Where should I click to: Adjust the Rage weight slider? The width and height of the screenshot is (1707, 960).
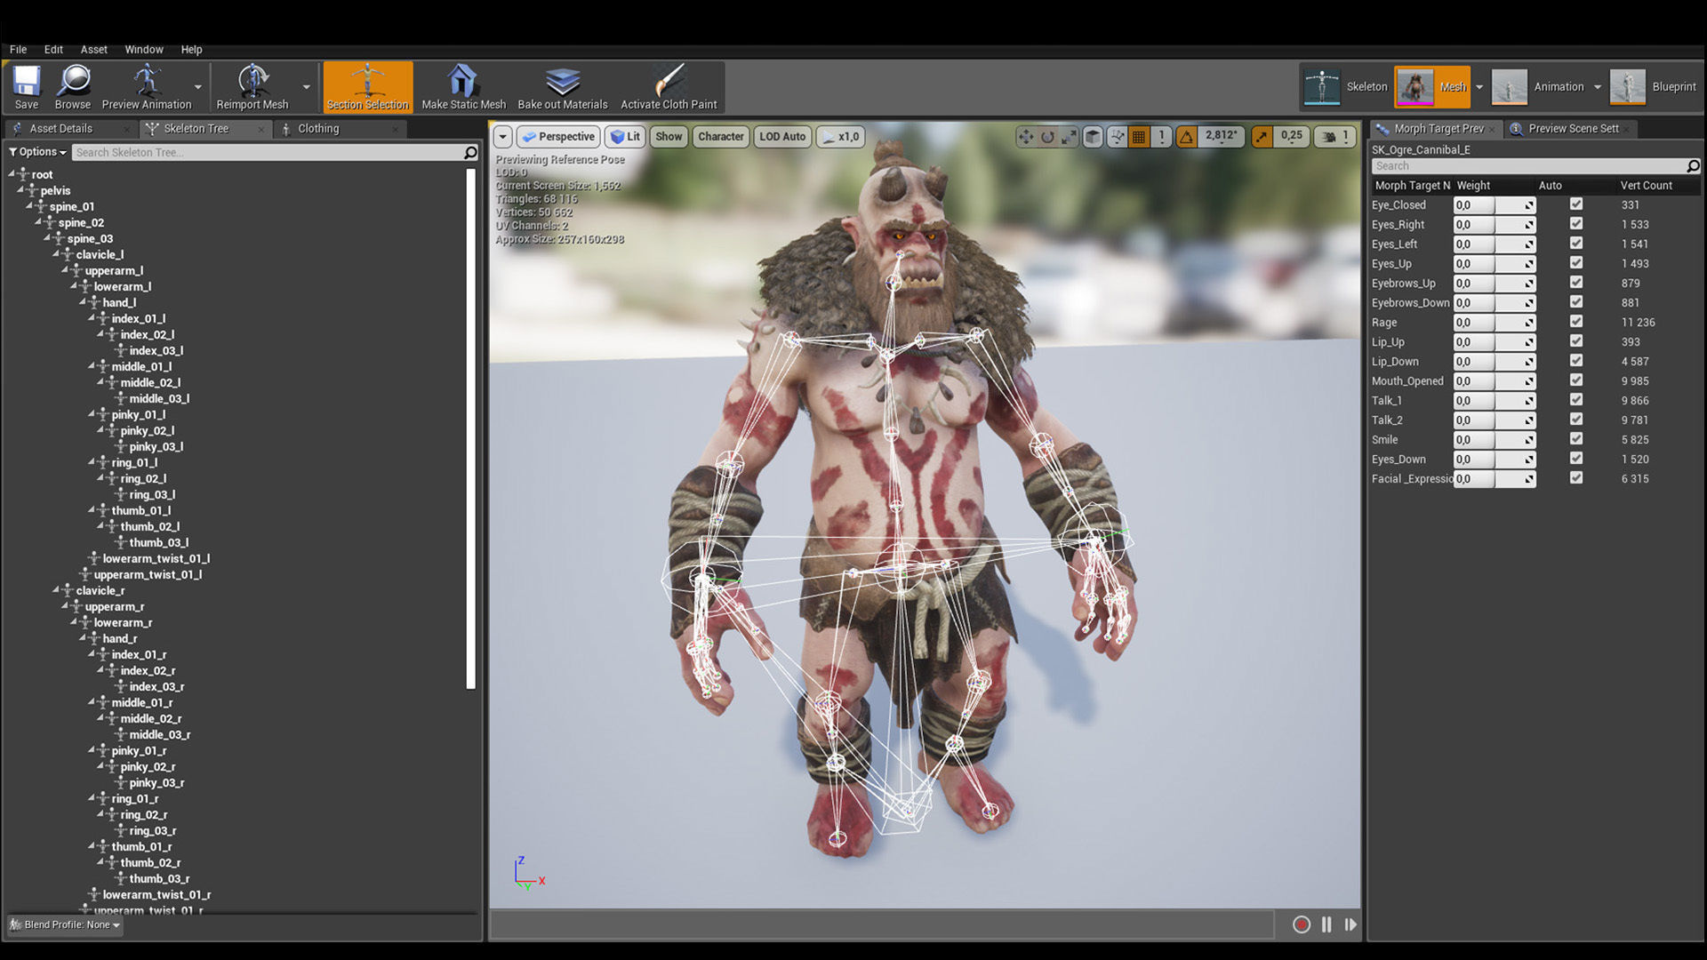click(x=1495, y=322)
